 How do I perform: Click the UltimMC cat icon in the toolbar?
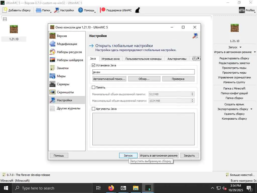pyautogui.click(x=138, y=10)
